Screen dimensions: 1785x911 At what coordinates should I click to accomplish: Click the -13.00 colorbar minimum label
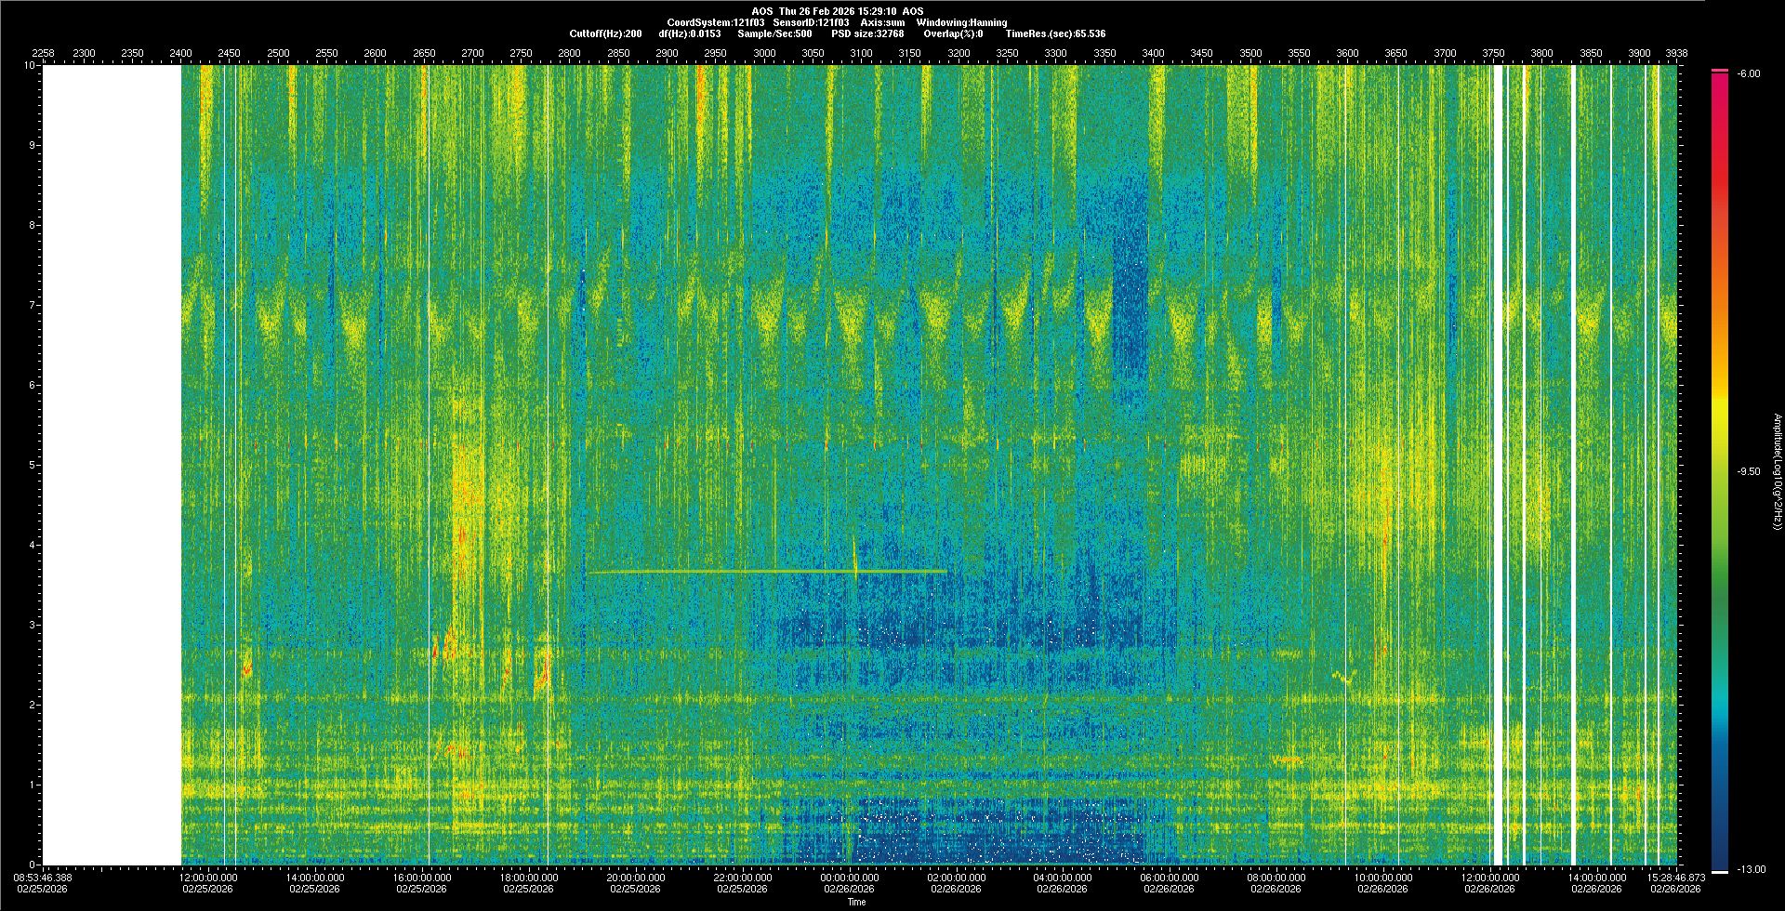tap(1748, 869)
